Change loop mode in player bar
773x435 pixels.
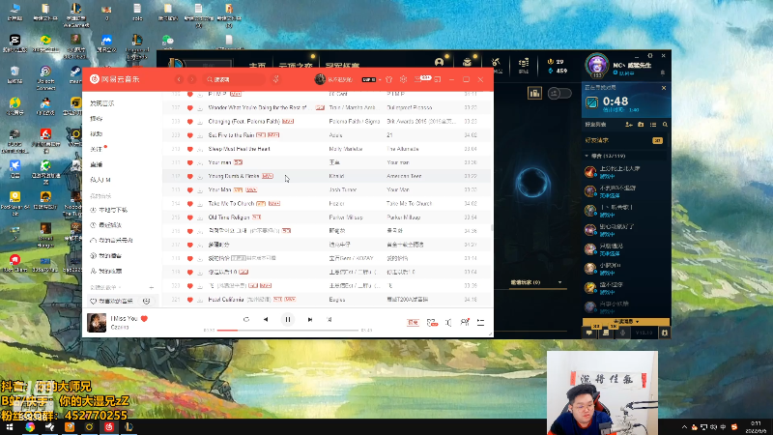coord(246,320)
